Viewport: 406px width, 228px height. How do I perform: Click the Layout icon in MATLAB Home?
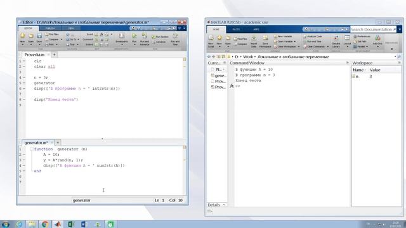click(347, 38)
